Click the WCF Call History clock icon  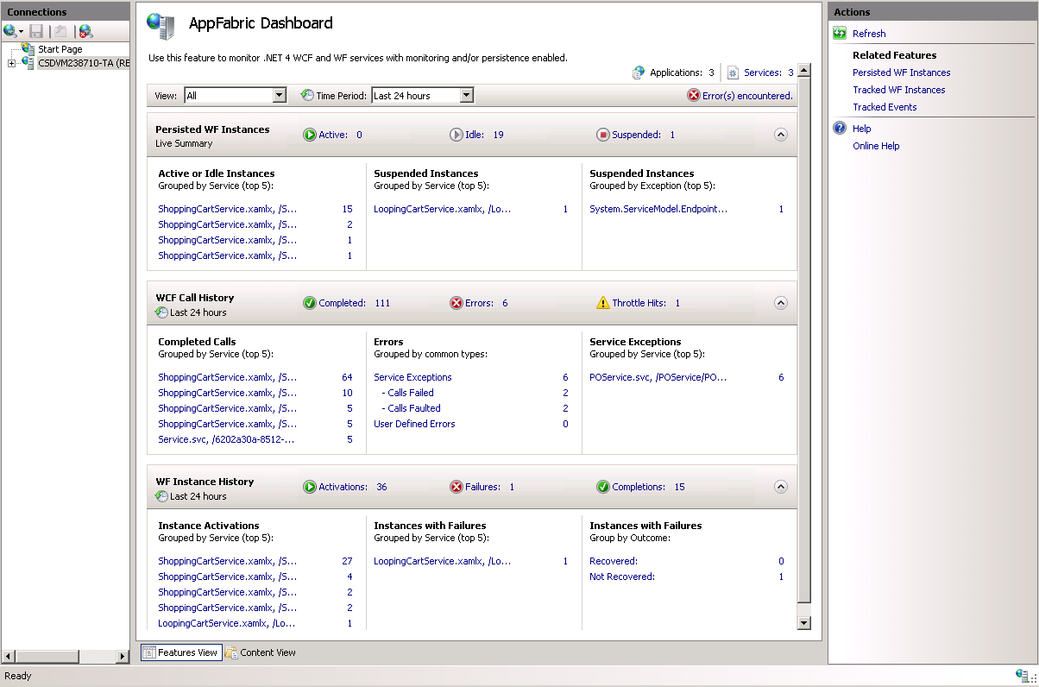[x=161, y=312]
